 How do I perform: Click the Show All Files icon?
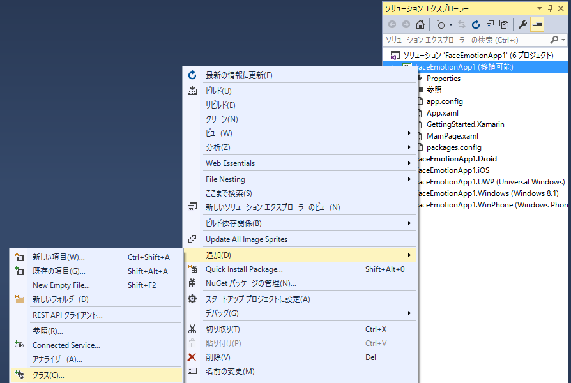click(504, 24)
